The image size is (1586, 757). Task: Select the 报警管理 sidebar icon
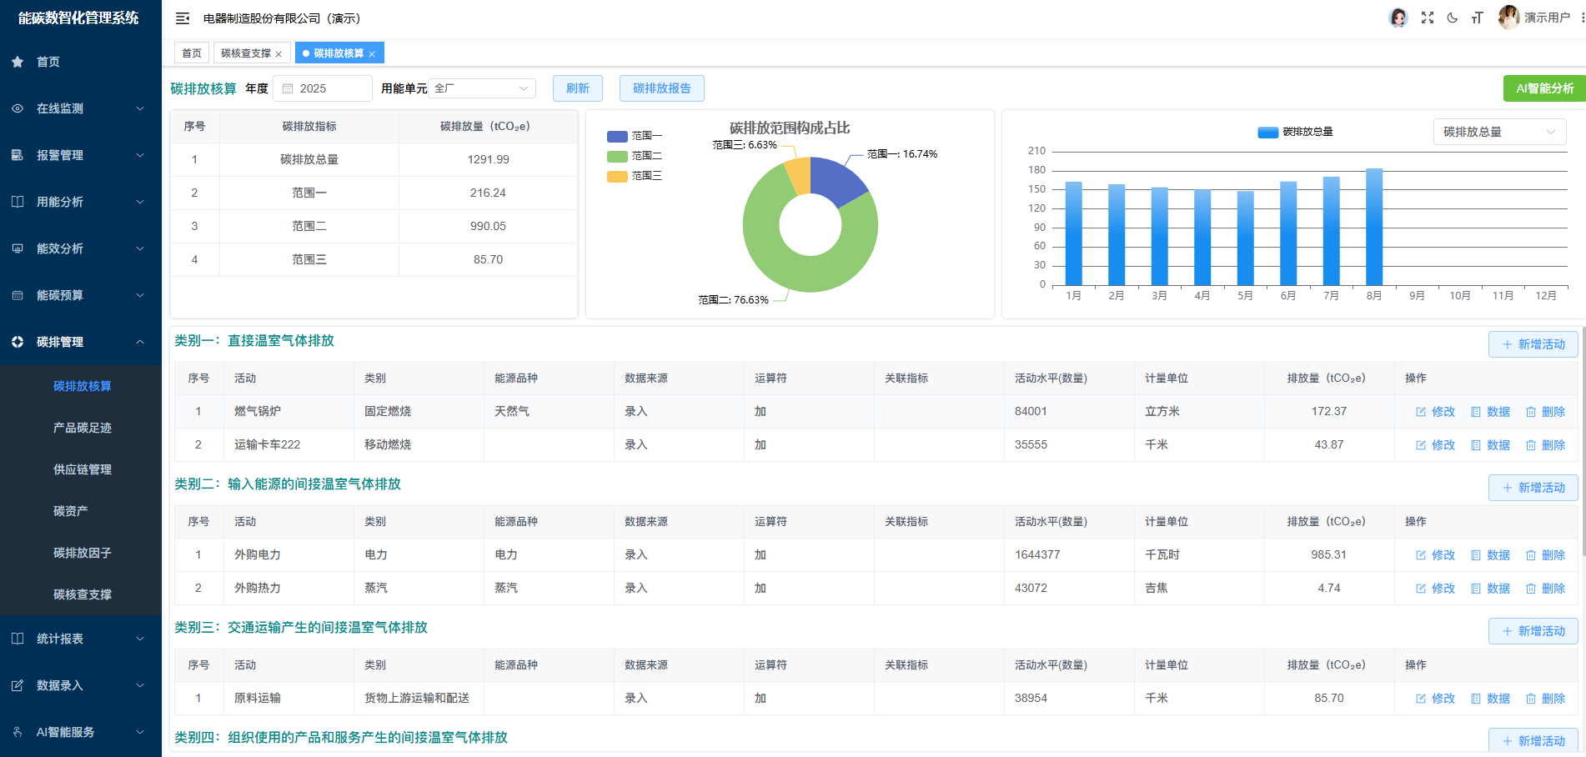(17, 155)
